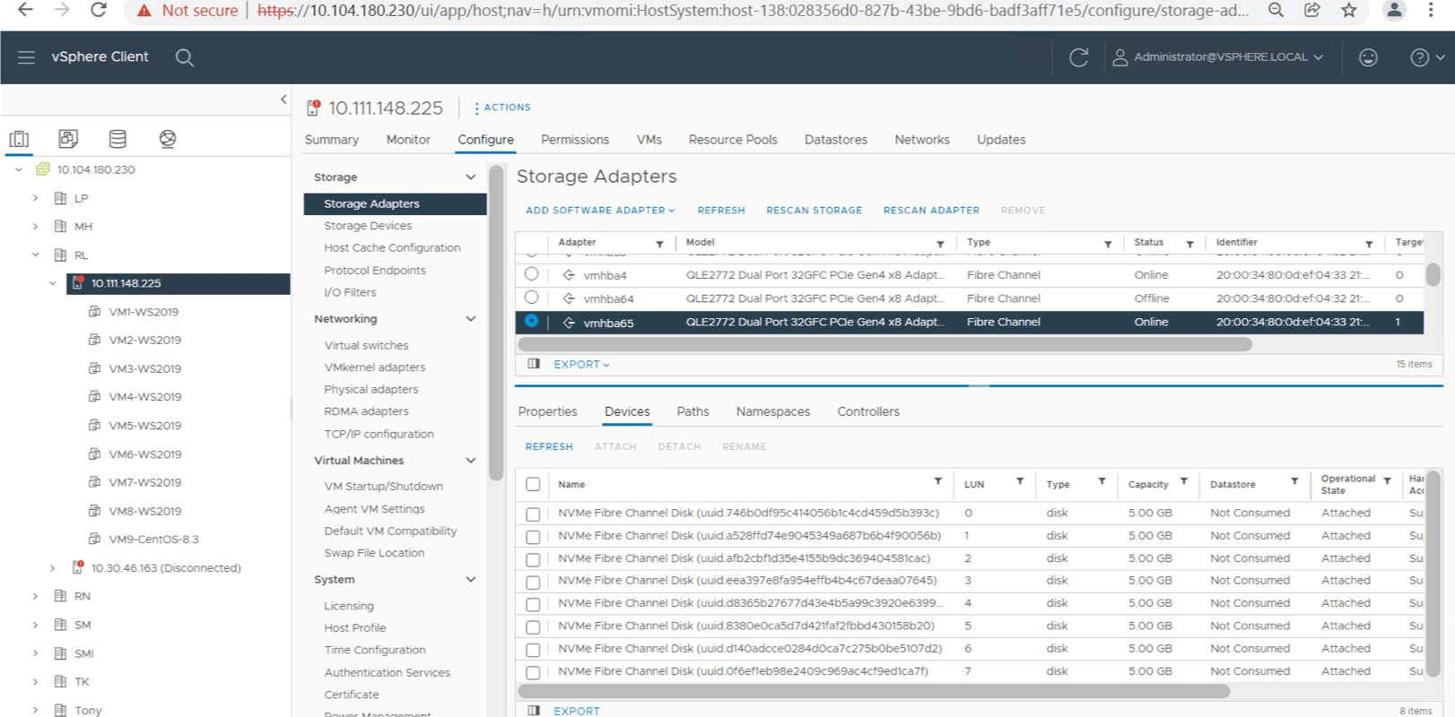Open the Administrator@VSPHERE.LOCAL user menu
This screenshot has width=1455, height=717.
point(1218,57)
